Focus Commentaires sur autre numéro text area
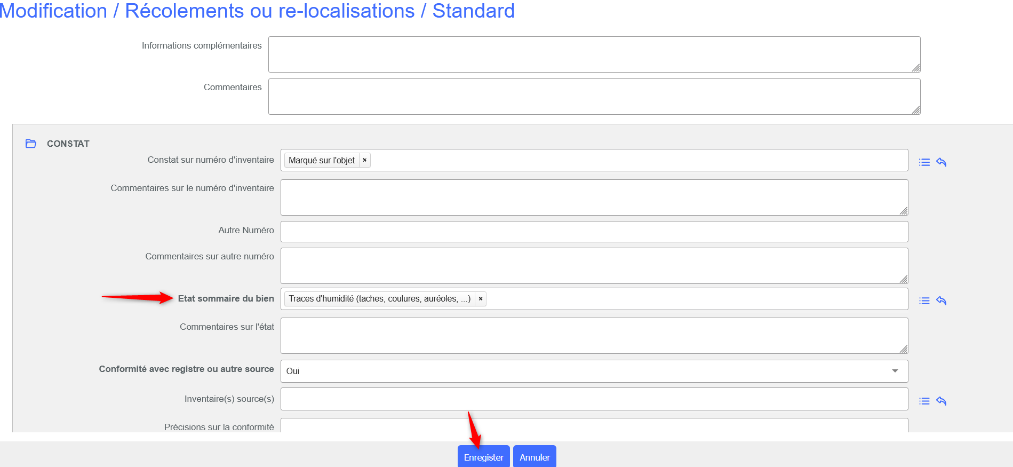Image resolution: width=1013 pixels, height=467 pixels. point(594,266)
